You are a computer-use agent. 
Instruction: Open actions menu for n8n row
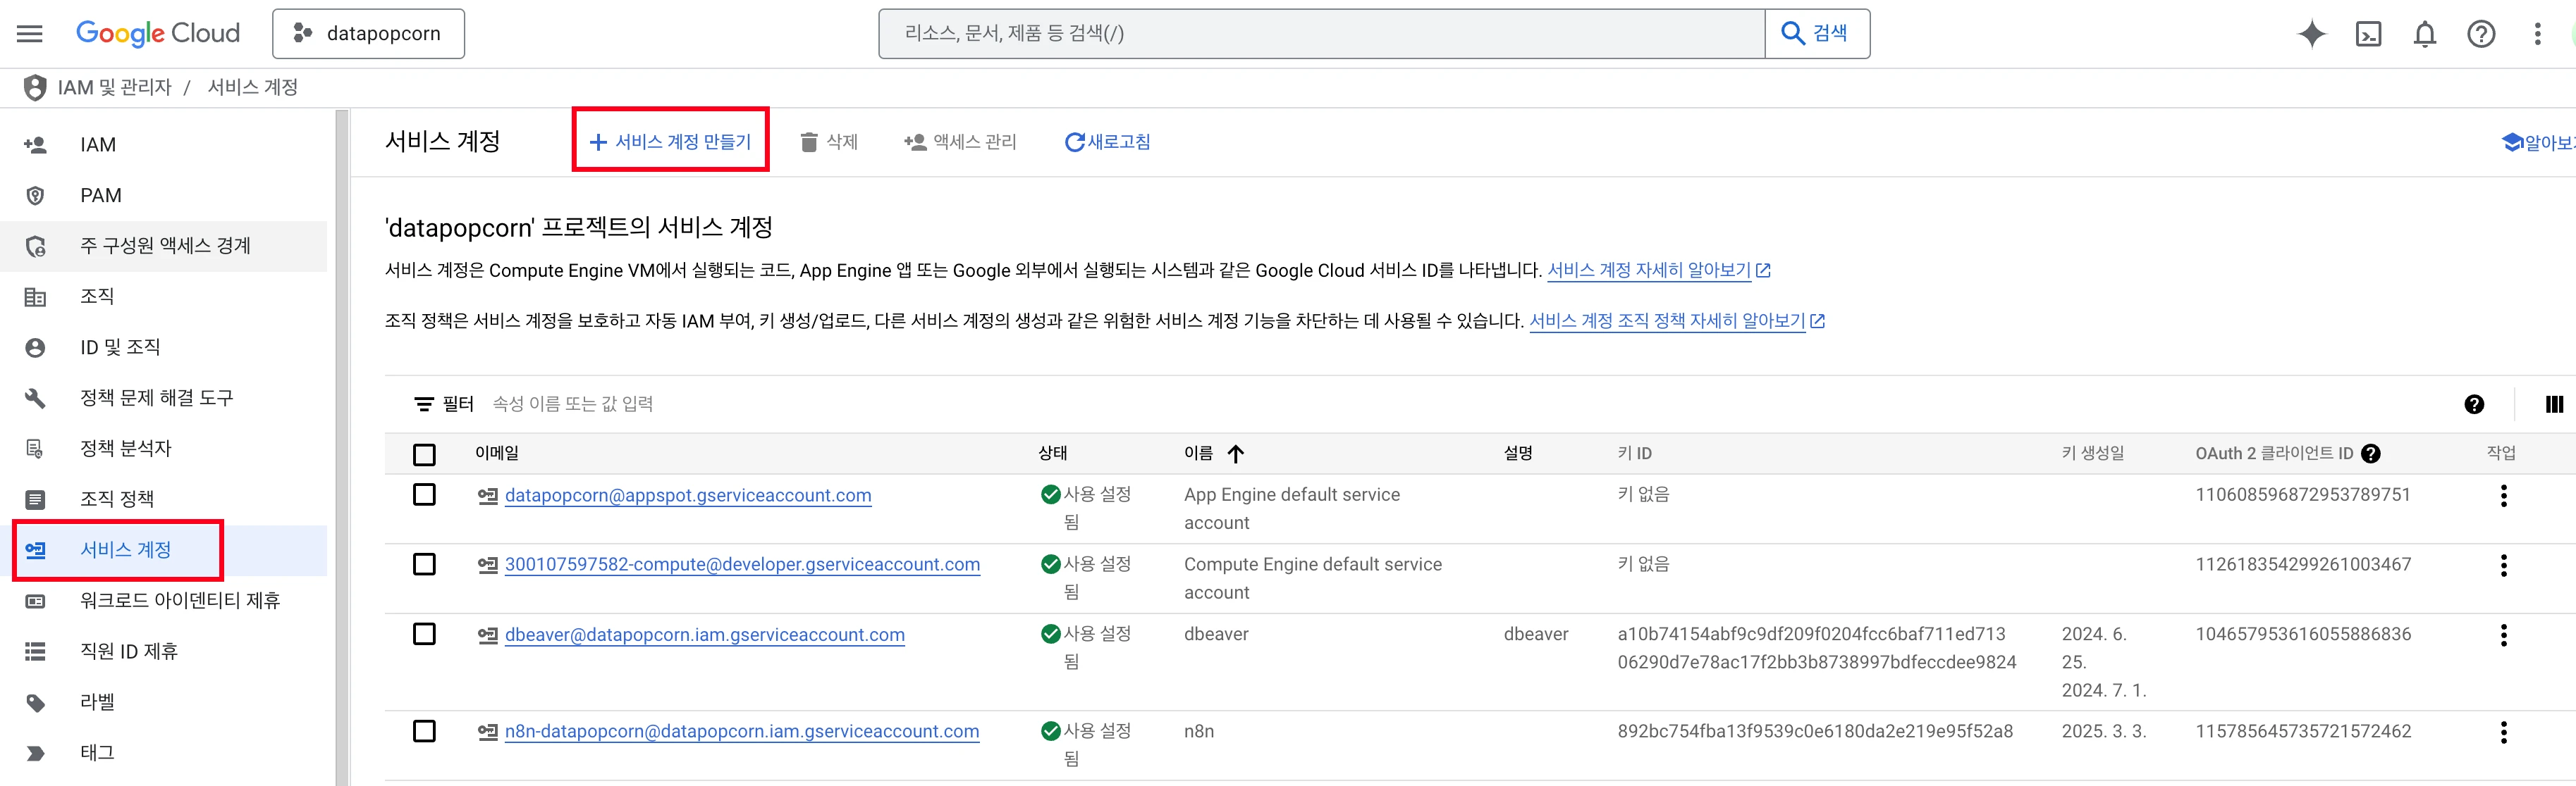point(2503,733)
